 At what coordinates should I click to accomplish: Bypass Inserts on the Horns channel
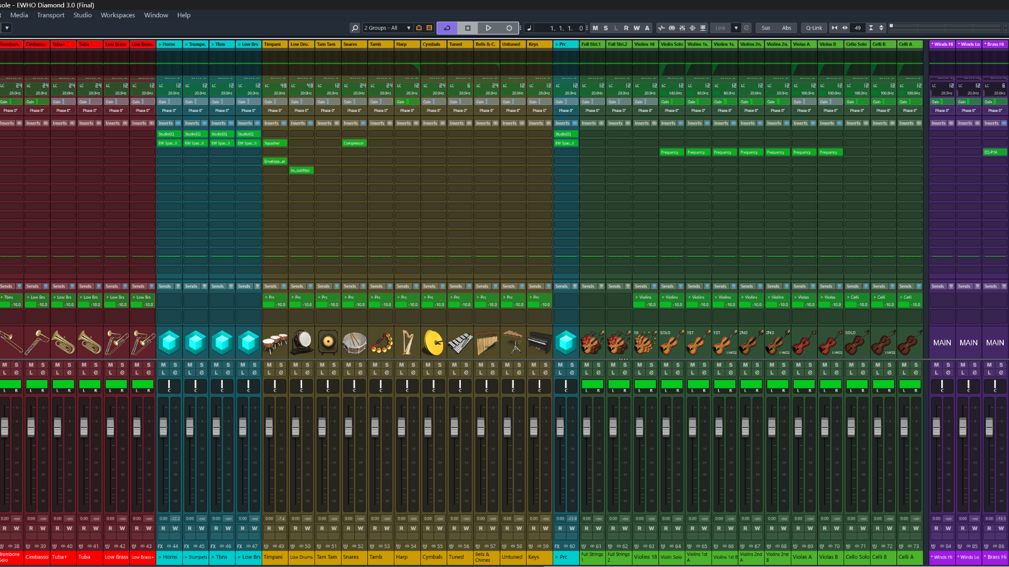coord(178,123)
